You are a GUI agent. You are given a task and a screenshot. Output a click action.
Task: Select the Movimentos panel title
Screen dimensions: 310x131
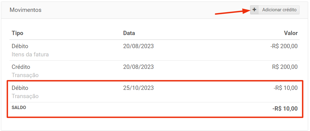(25, 10)
